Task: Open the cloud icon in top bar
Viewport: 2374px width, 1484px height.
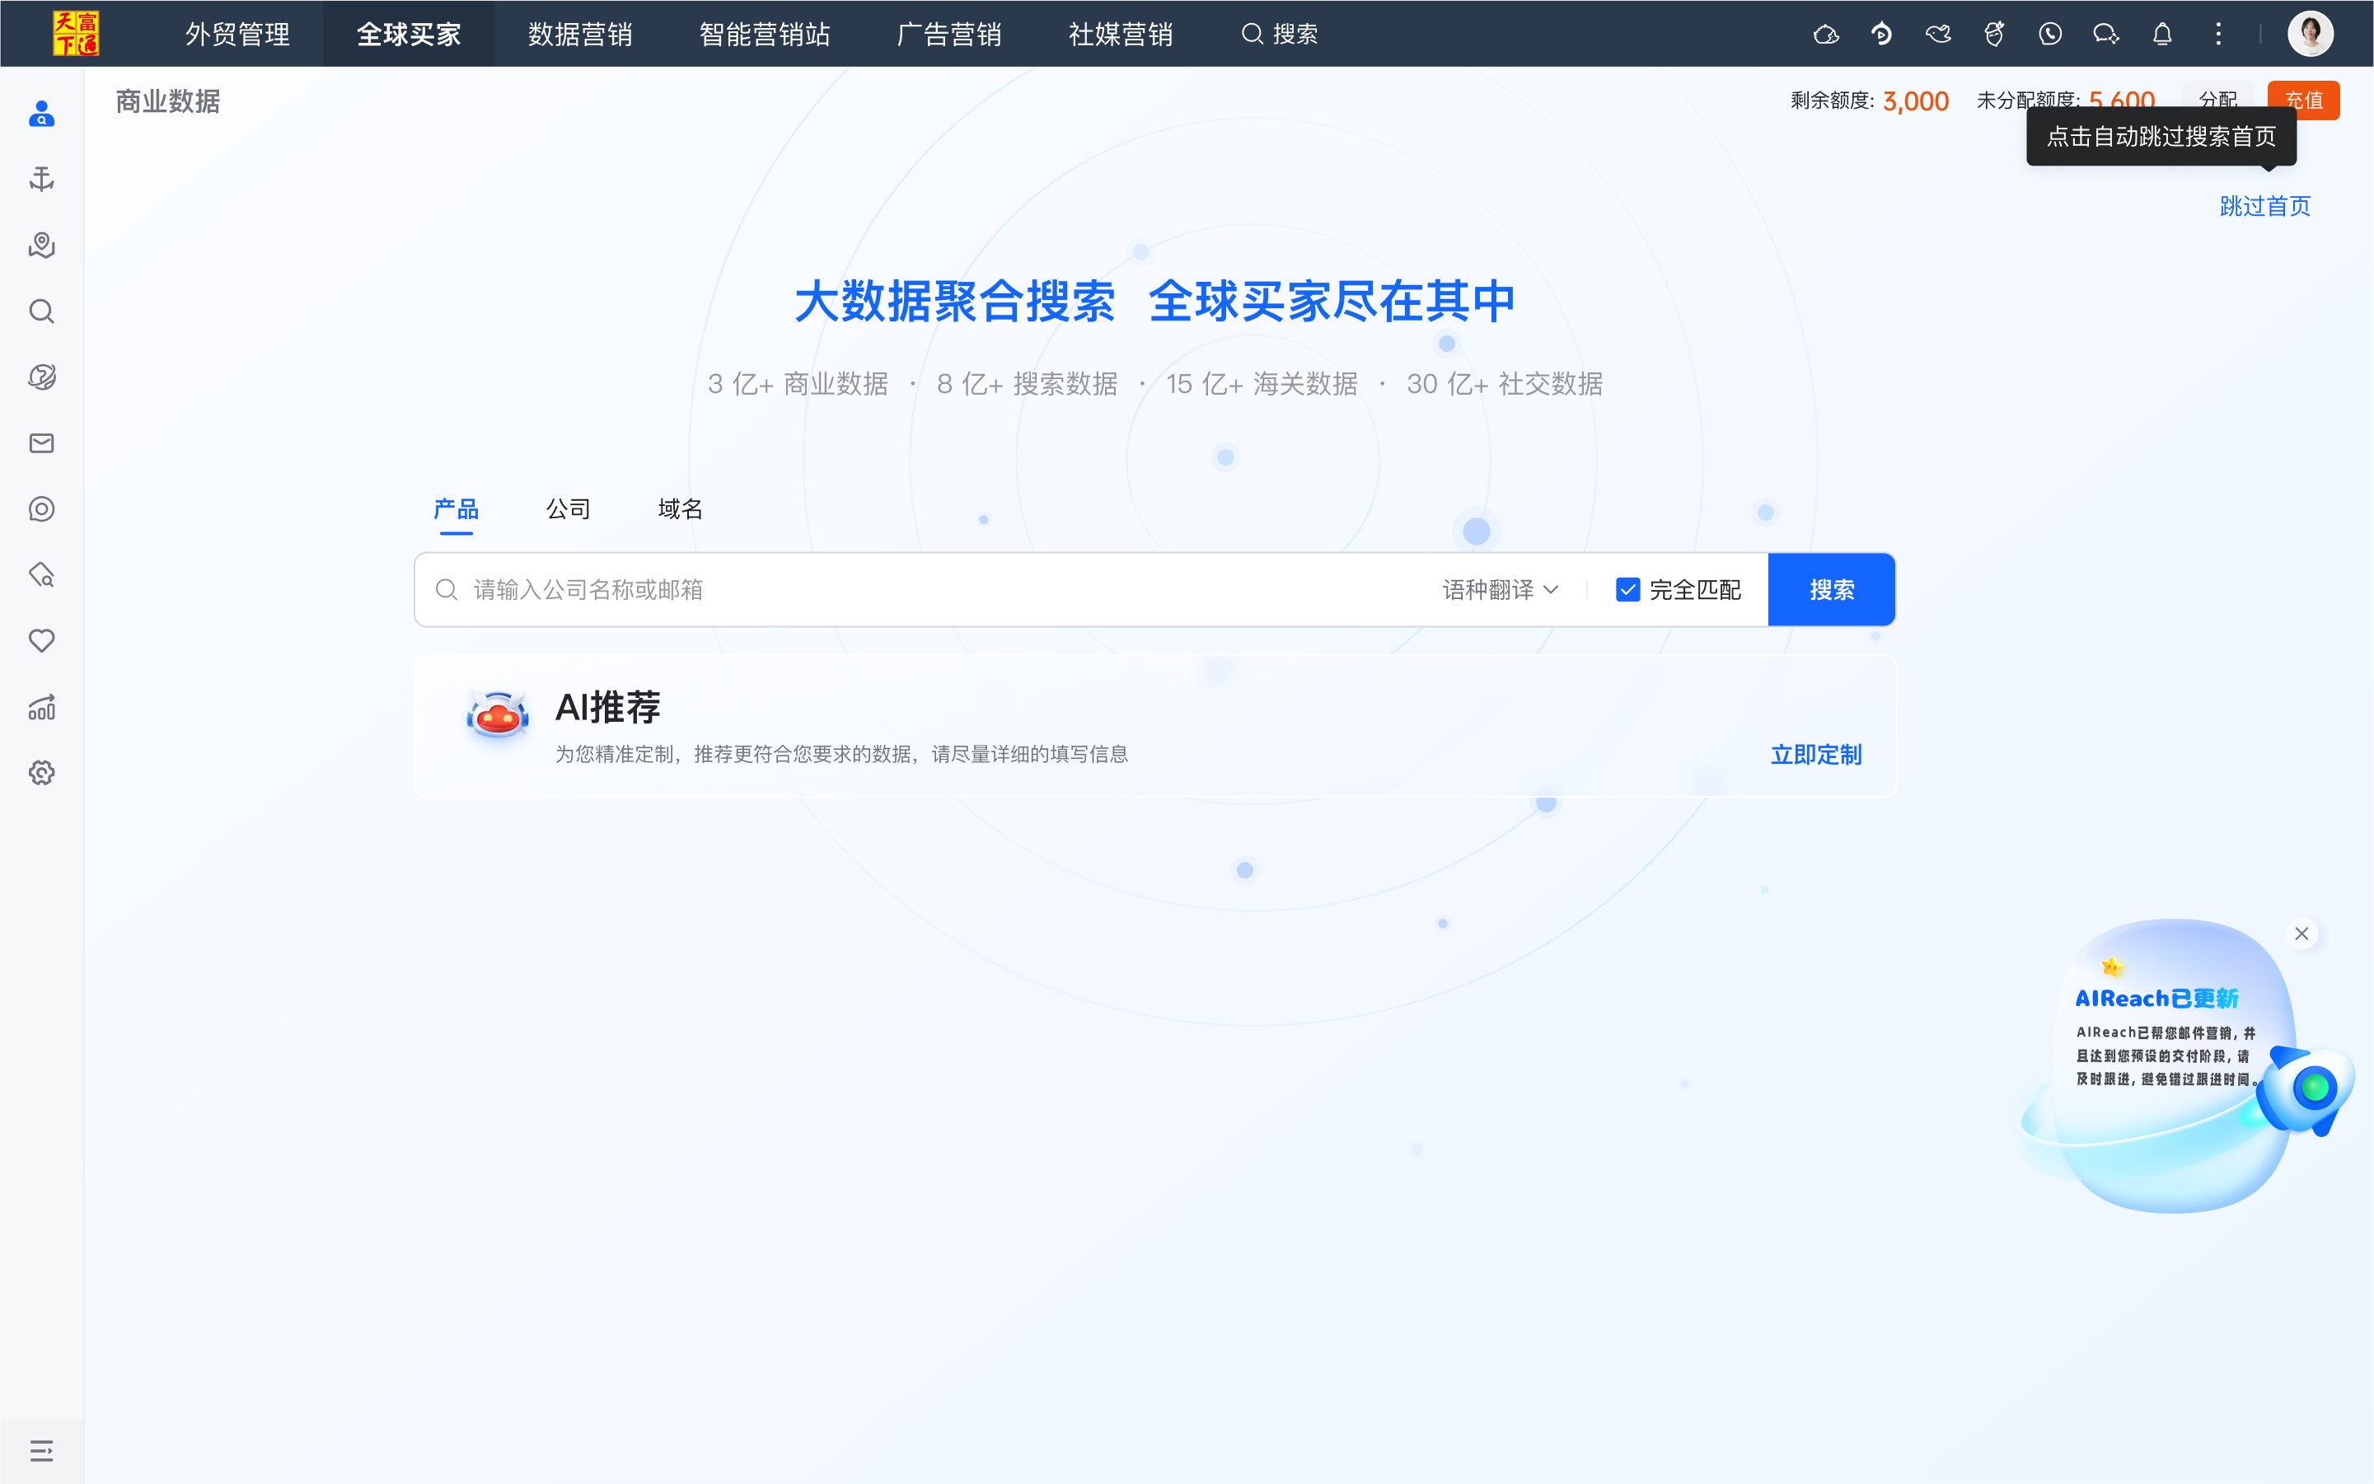Action: [1825, 35]
